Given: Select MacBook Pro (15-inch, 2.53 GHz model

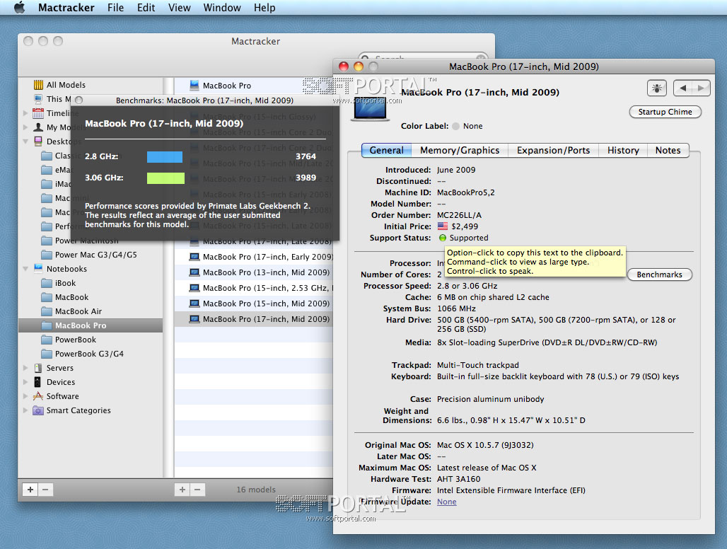Looking at the screenshot, I should click(x=254, y=288).
